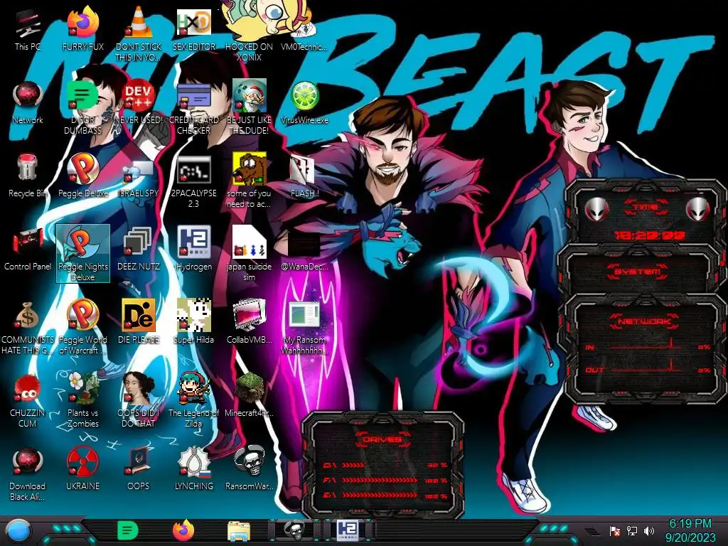This screenshot has width=728, height=546.
Task: Open the VLC cone DONT STICK shortcut
Action: (x=139, y=34)
